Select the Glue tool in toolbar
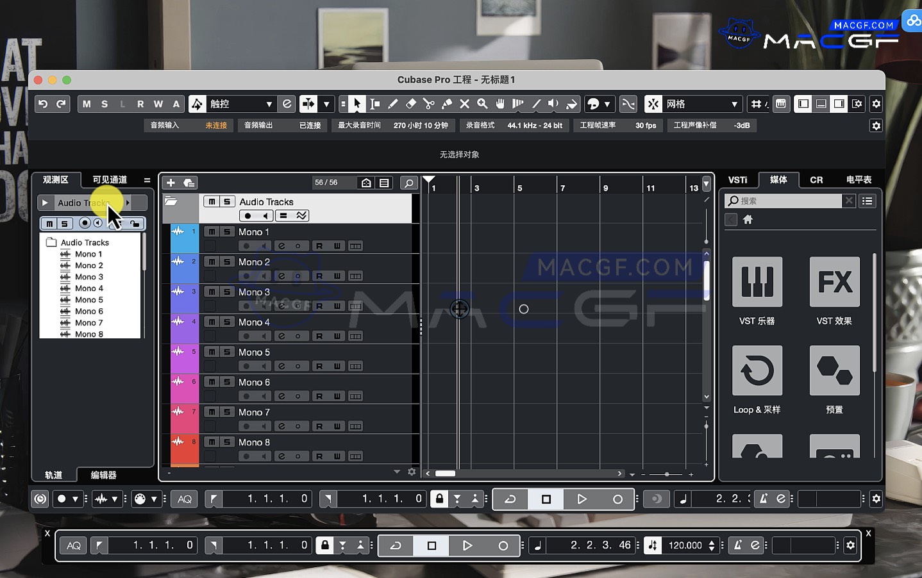The width and height of the screenshot is (922, 578). (x=447, y=104)
